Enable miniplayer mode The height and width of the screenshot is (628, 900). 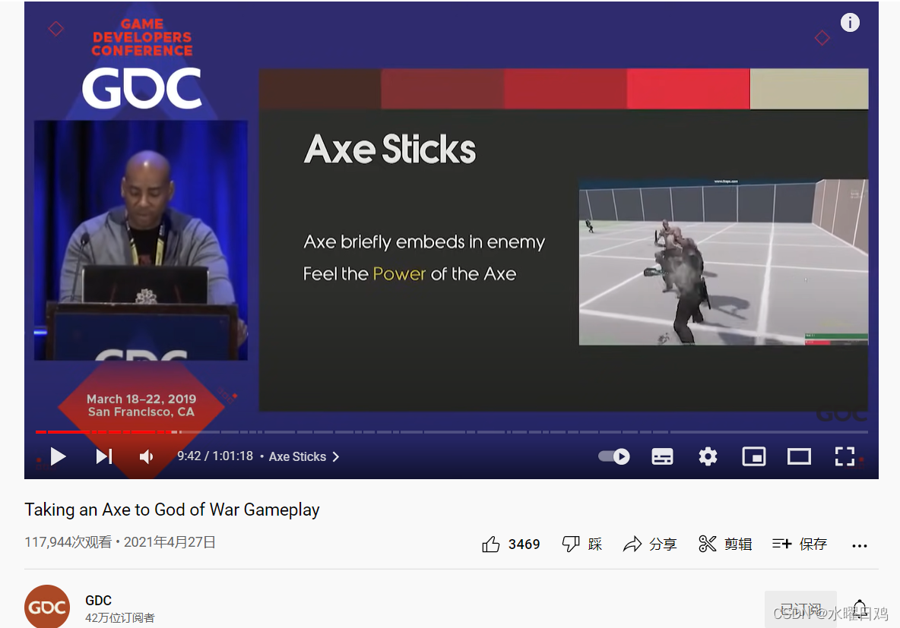[x=753, y=456]
